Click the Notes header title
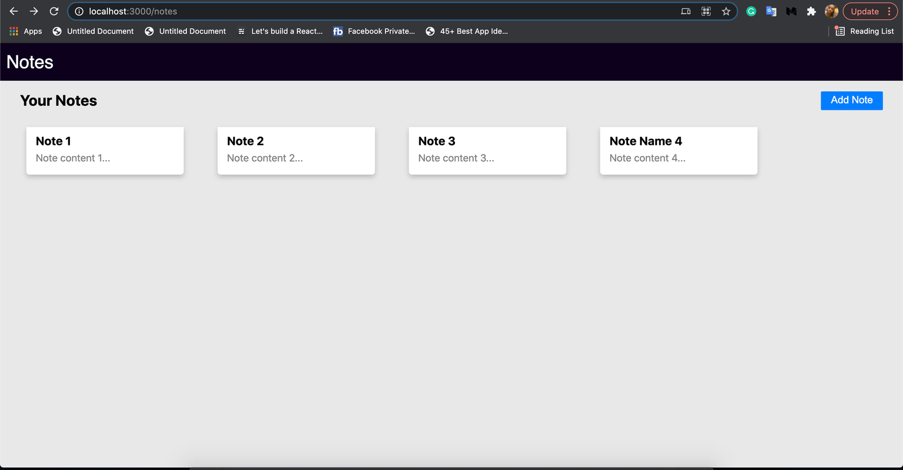The width and height of the screenshot is (903, 470). [30, 62]
